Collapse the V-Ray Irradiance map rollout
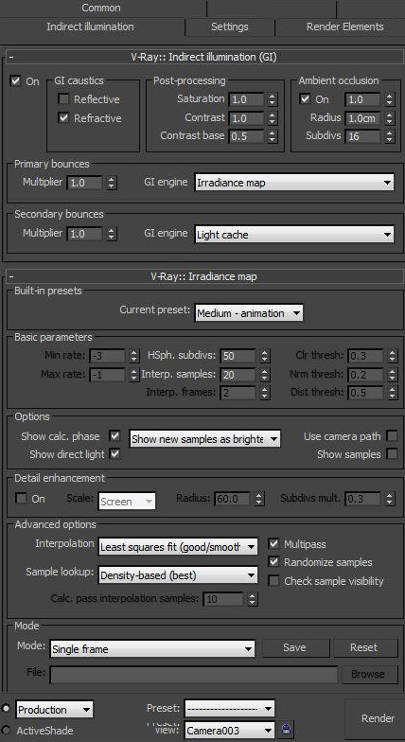 pos(11,276)
